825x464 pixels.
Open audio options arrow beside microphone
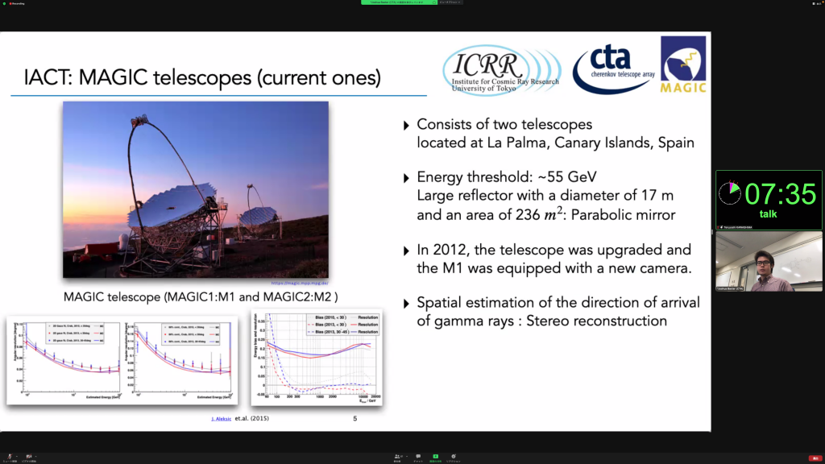tap(17, 456)
